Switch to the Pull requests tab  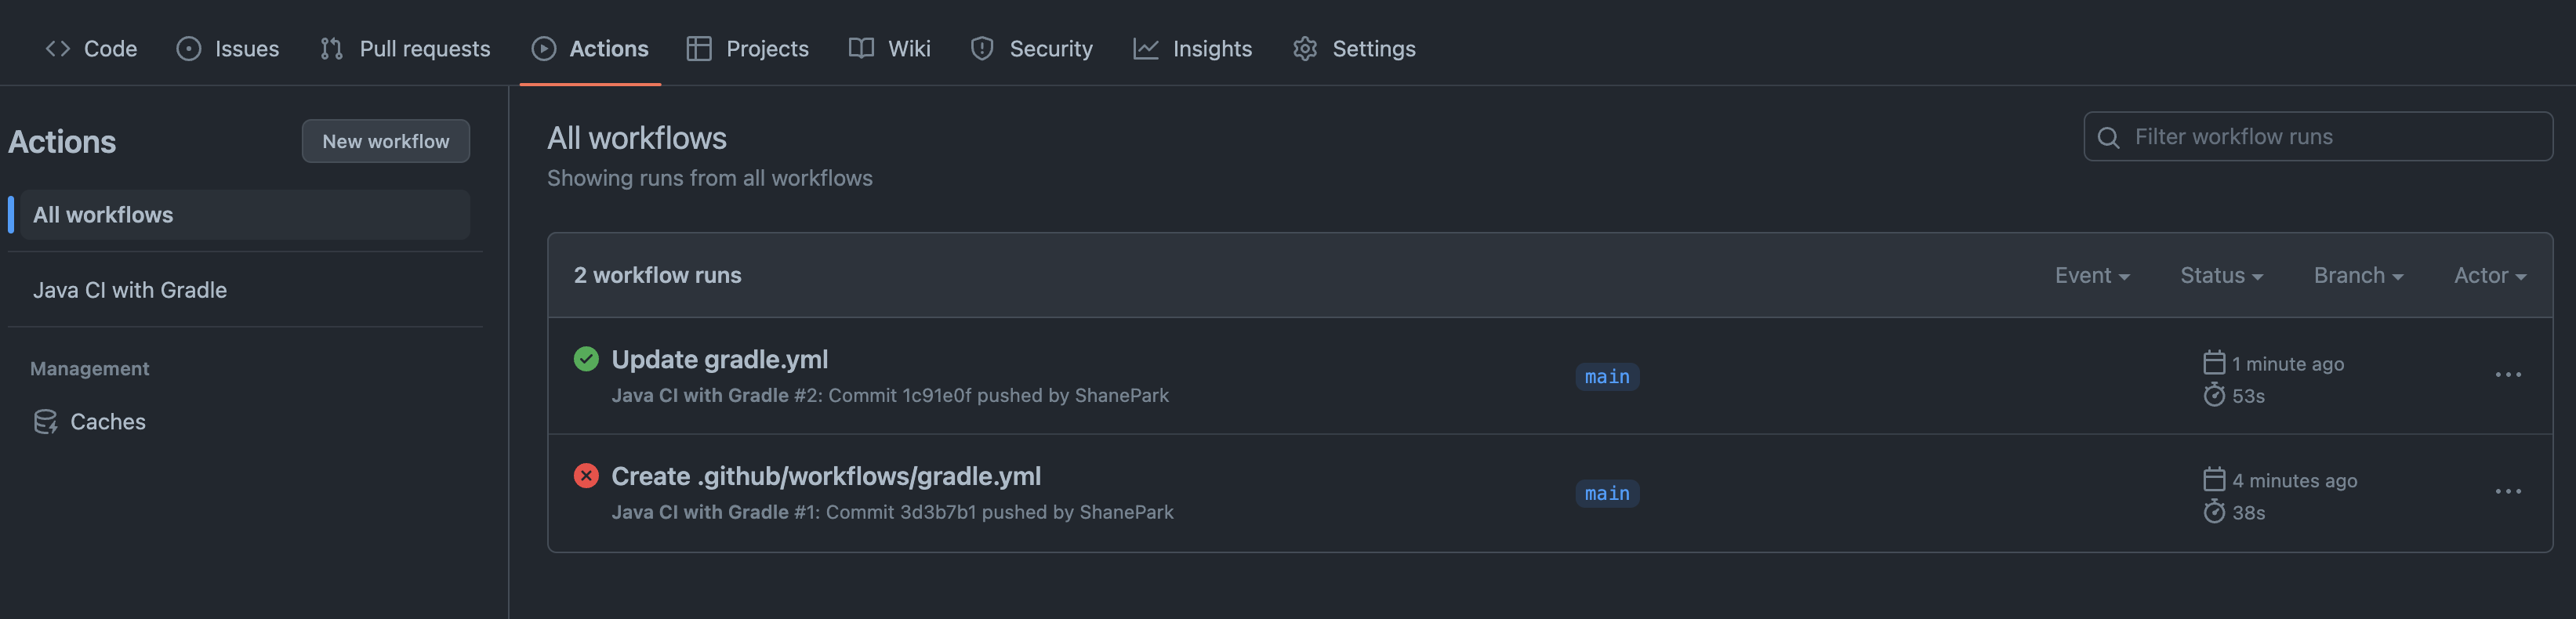[x=405, y=48]
